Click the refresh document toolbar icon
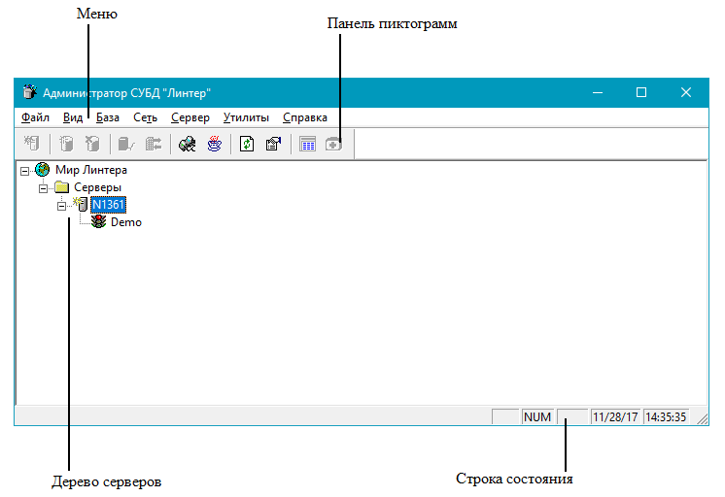This screenshot has height=497, width=725. (x=248, y=144)
